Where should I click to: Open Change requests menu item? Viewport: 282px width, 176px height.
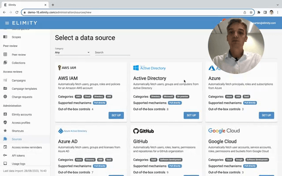pyautogui.click(x=22, y=97)
